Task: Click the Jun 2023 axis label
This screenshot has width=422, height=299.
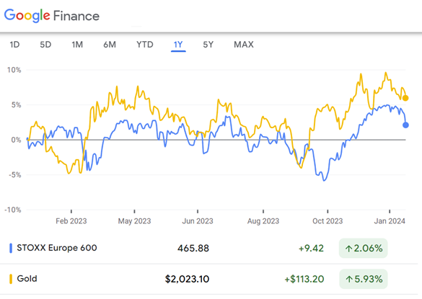Action: [x=198, y=221]
